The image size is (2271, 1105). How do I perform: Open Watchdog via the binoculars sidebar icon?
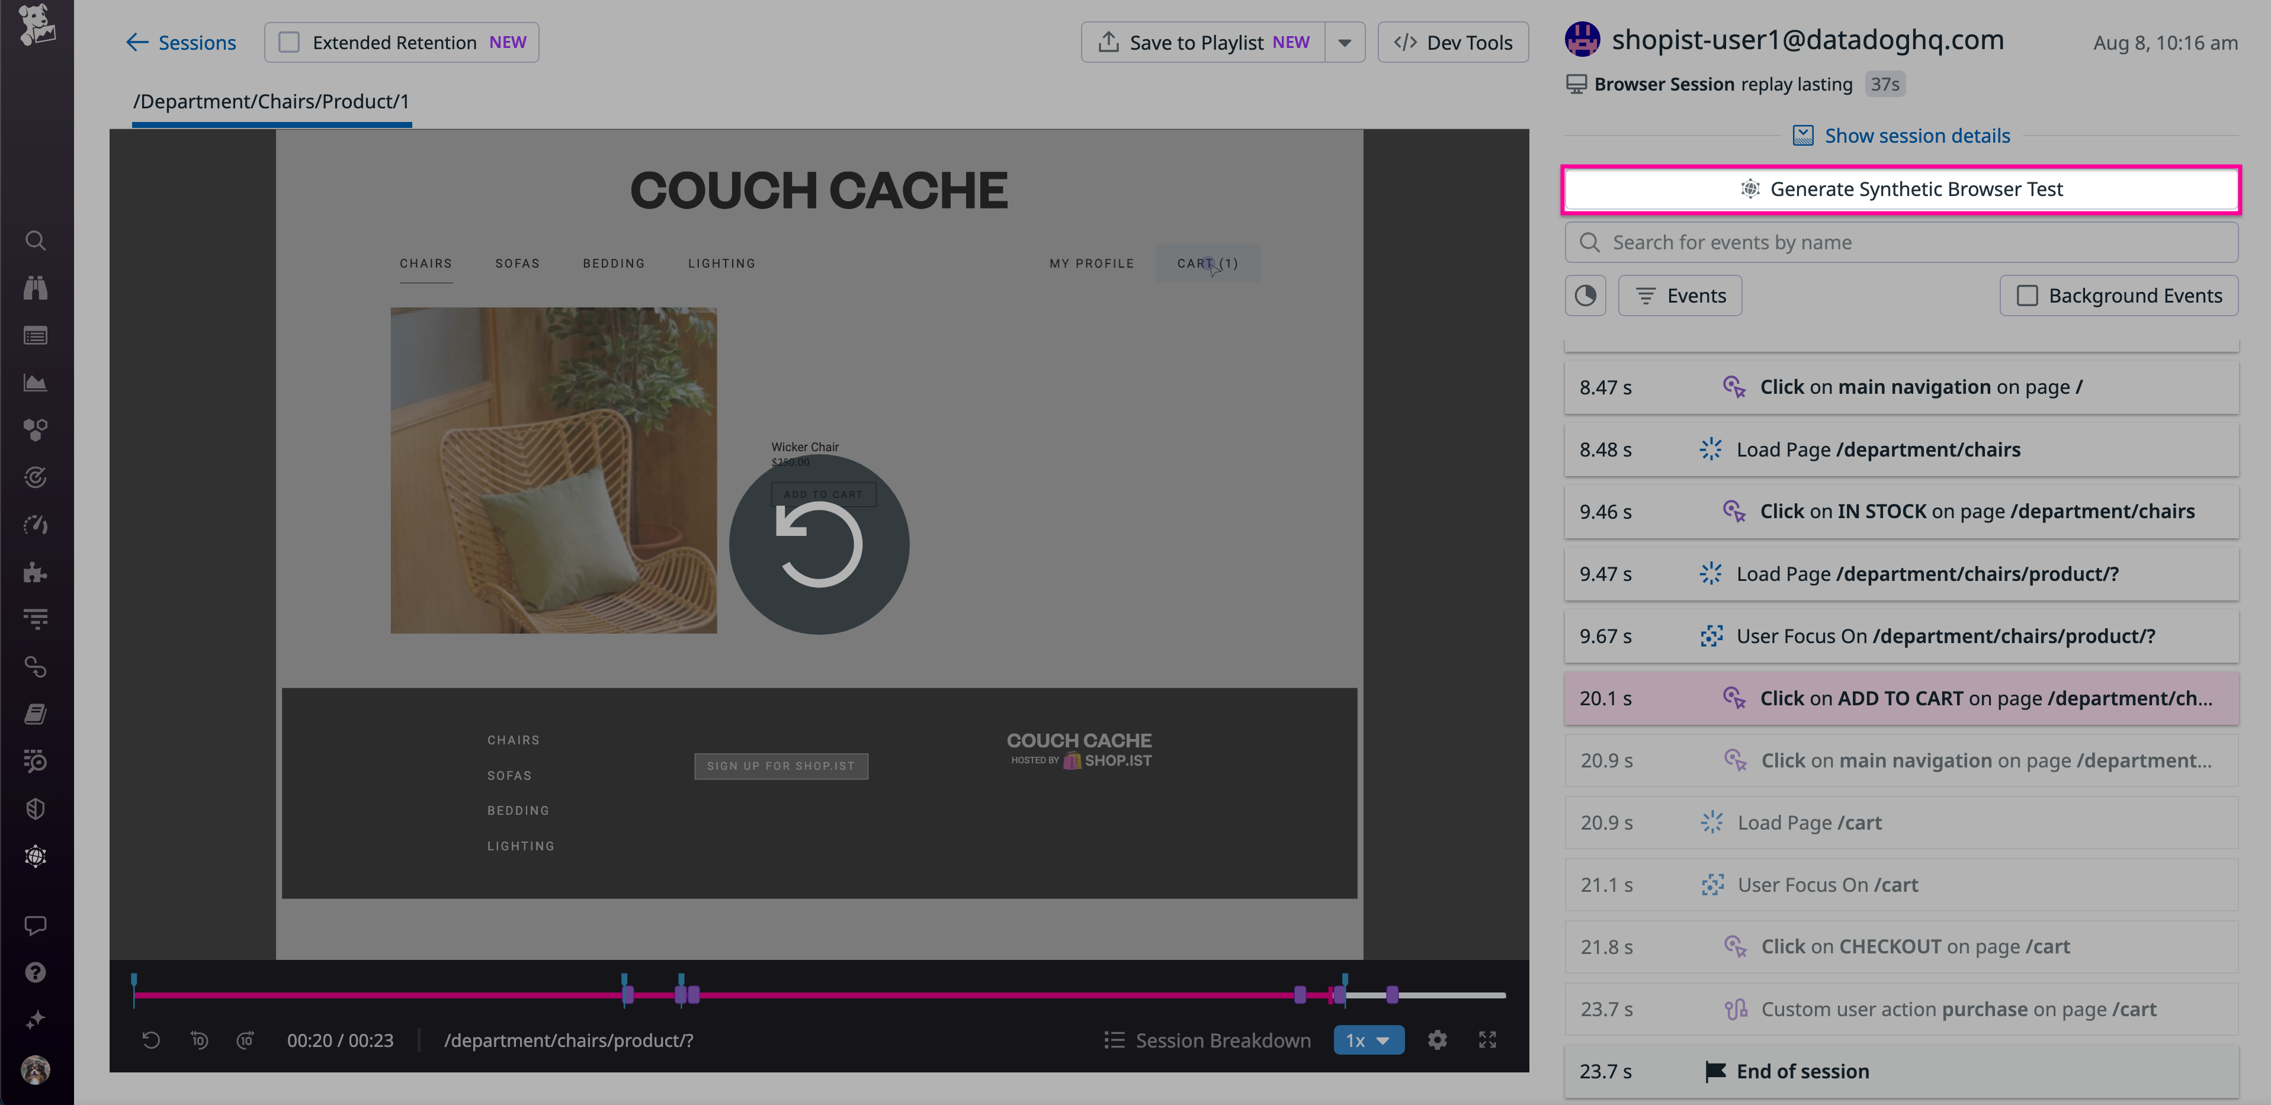point(36,287)
